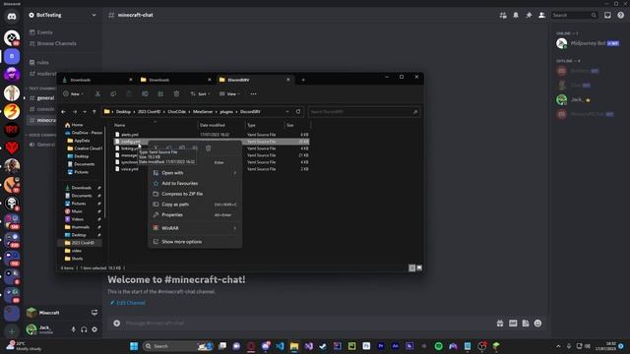Open the sticker picker in message bar
This screenshot has width=630, height=354.
coord(526,324)
